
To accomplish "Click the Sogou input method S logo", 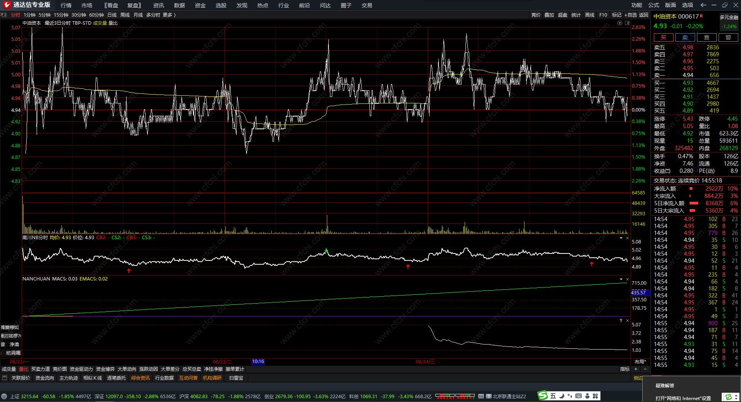I will 543,396.
